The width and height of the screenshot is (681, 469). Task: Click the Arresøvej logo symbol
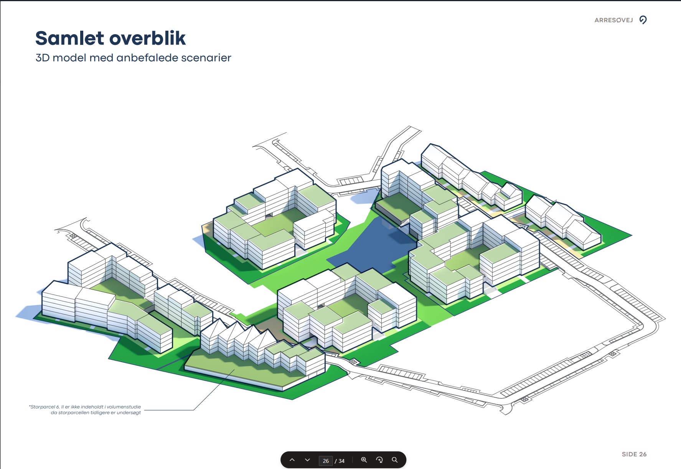643,20
